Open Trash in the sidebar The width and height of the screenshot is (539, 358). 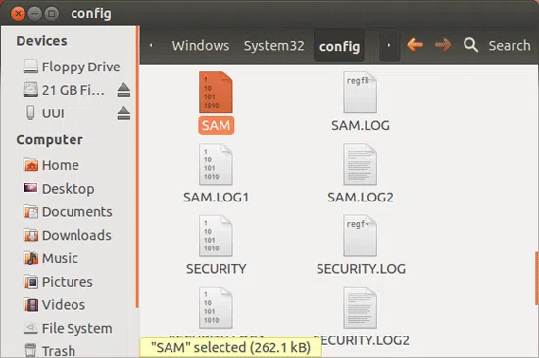pyautogui.click(x=59, y=351)
